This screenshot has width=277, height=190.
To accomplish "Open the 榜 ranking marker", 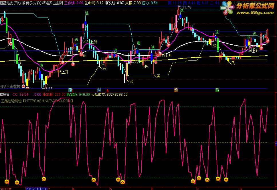I will tap(176, 90).
